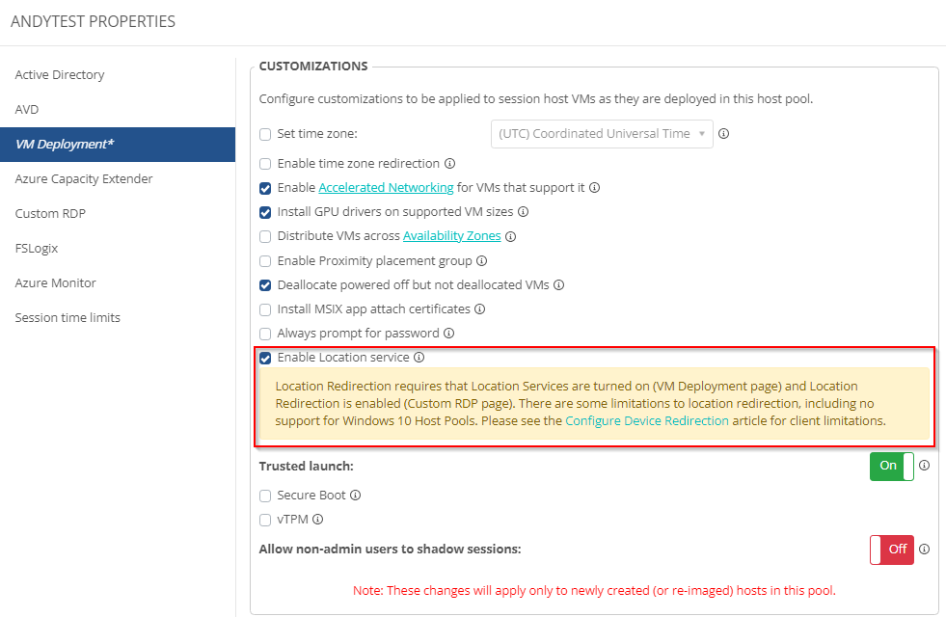Tick the Secure Boot checkbox
The height and width of the screenshot is (617, 946).
coord(265,496)
